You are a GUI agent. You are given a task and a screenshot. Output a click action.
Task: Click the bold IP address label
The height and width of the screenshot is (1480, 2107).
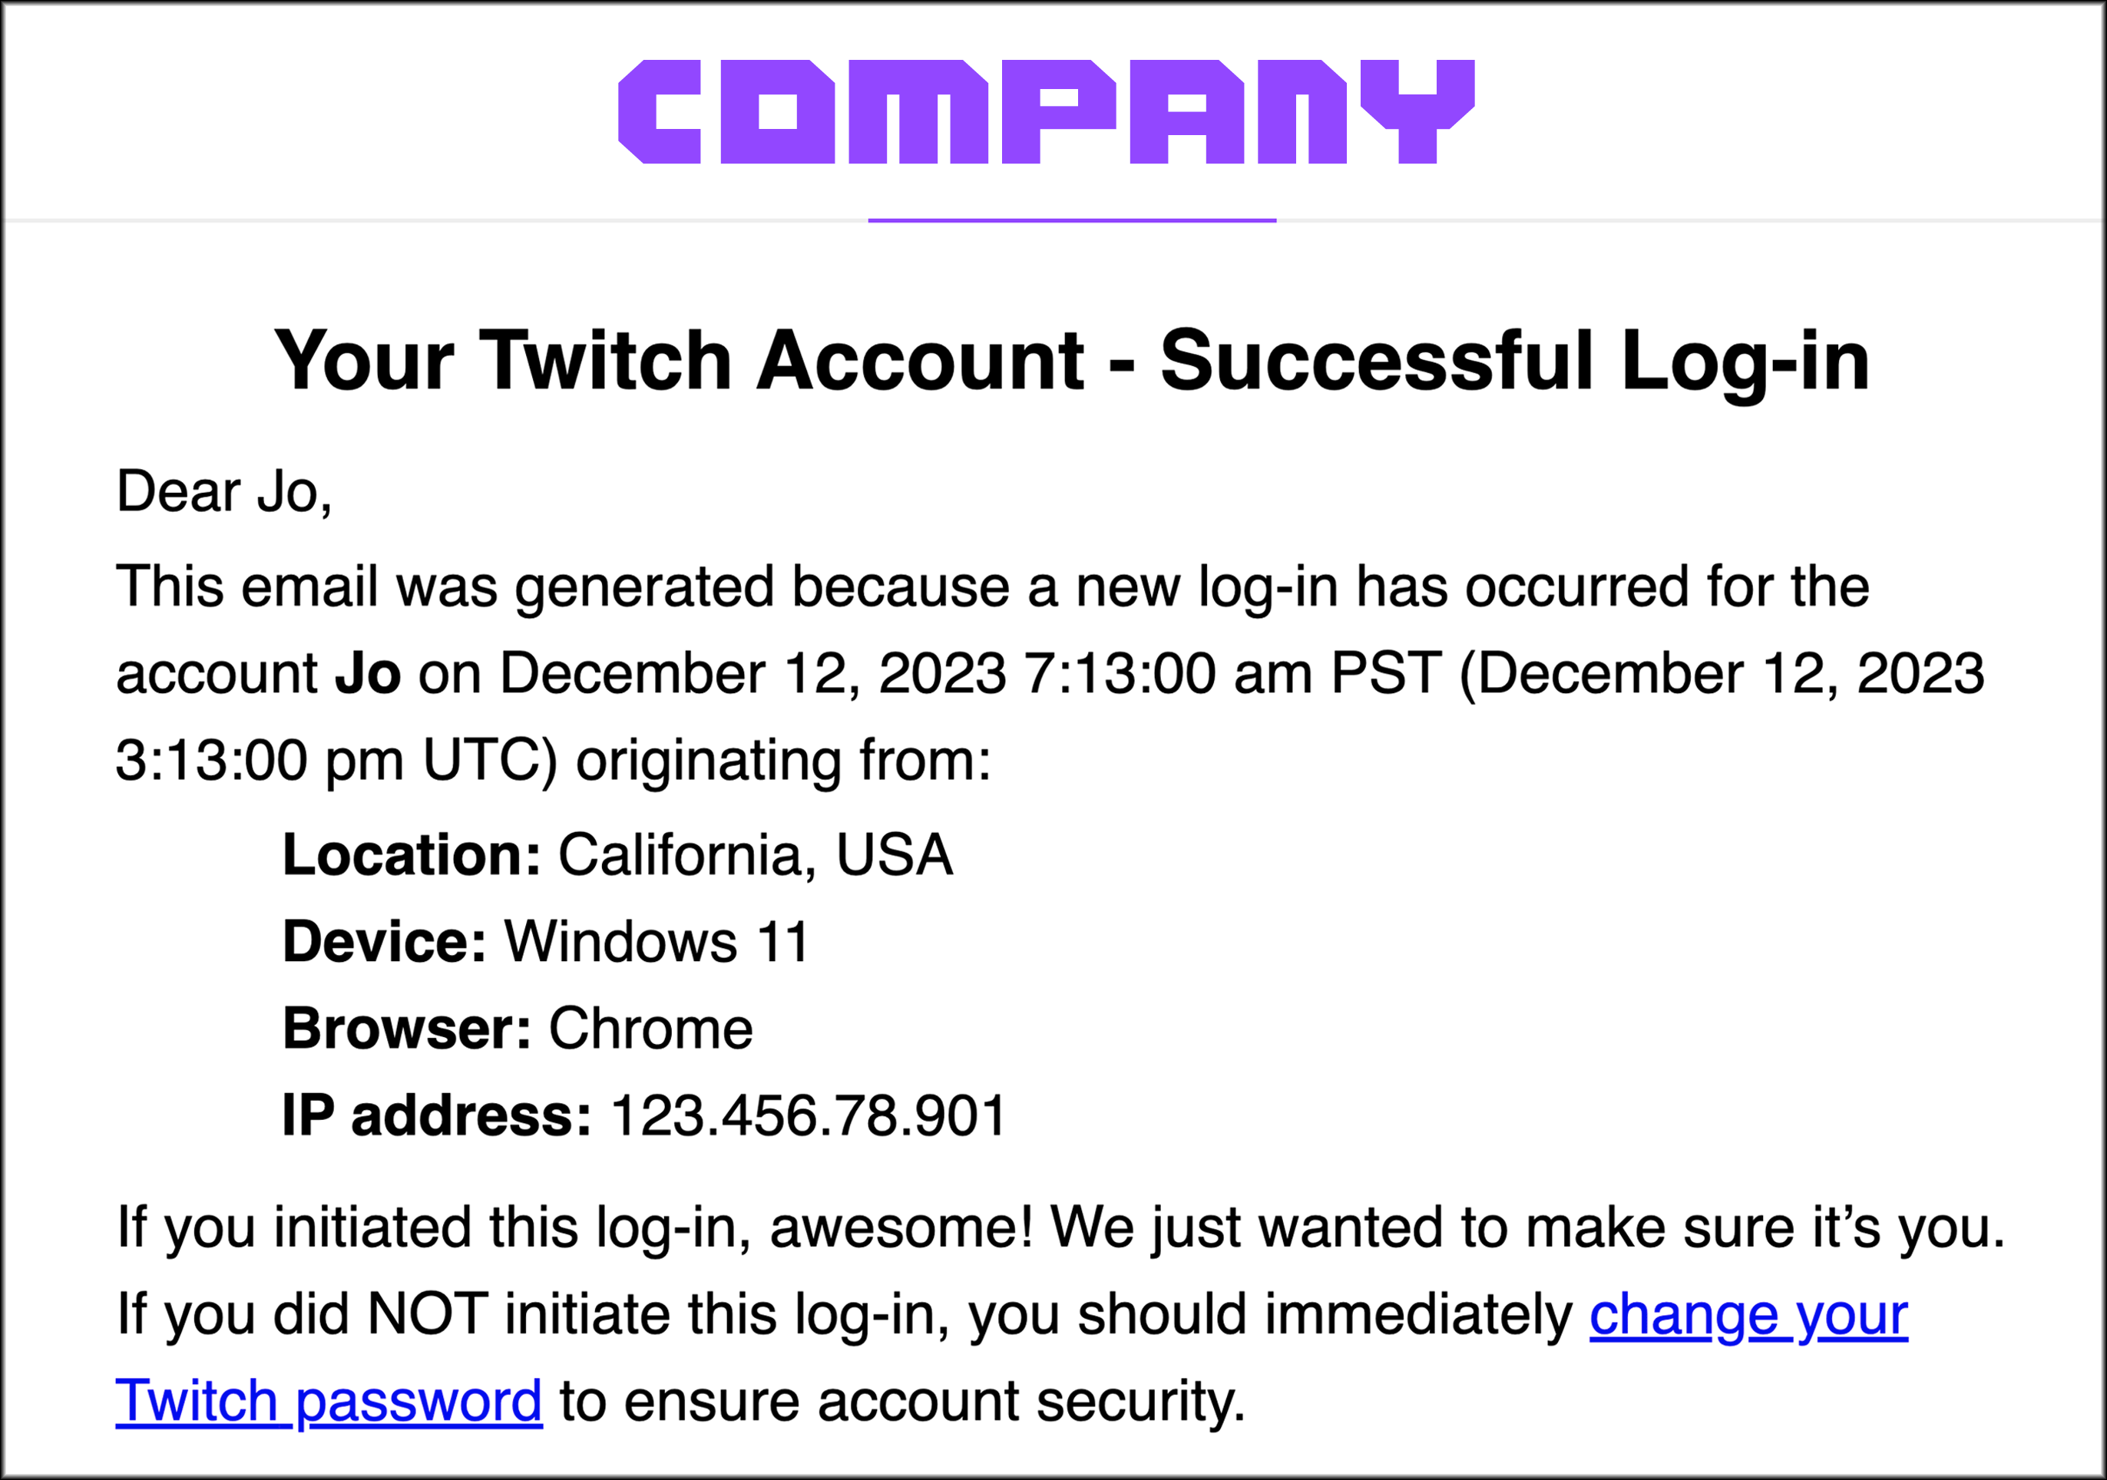[436, 1115]
